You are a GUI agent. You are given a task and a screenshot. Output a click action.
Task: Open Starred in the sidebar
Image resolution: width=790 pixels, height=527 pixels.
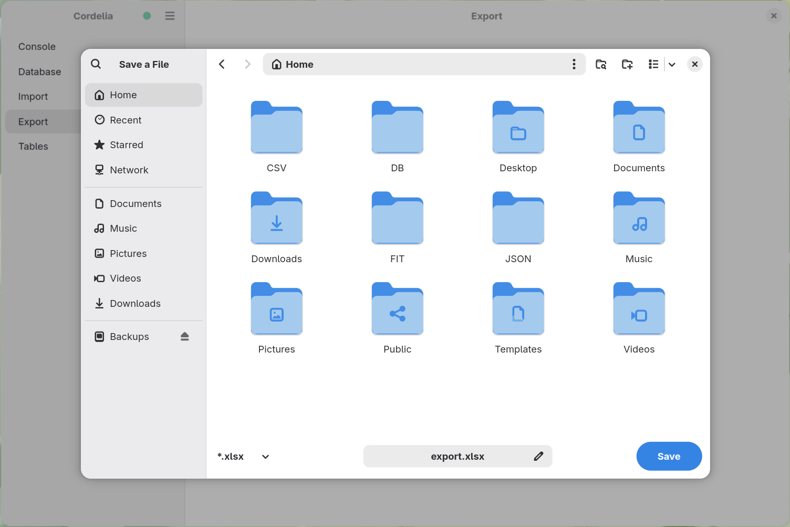[143, 145]
